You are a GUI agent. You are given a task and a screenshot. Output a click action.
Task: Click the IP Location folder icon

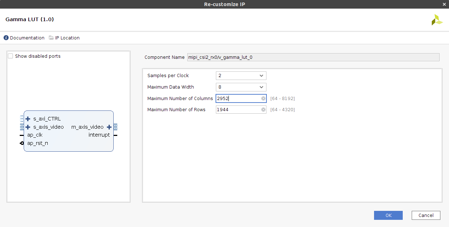[x=51, y=38]
